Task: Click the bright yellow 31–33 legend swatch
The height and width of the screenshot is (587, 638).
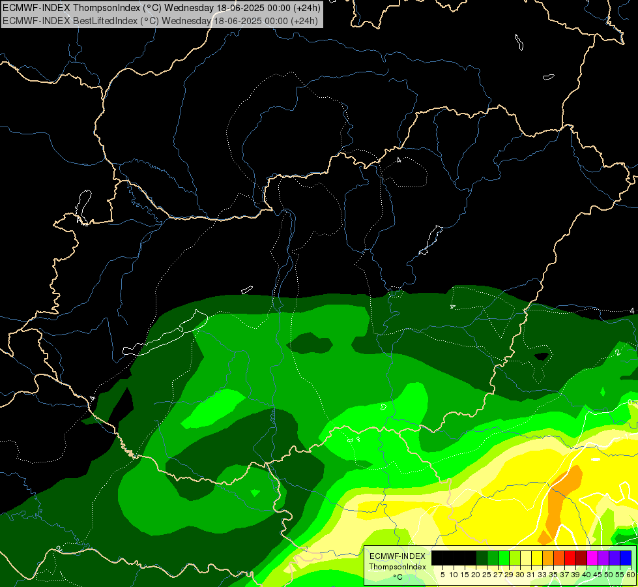Action: tap(537, 558)
